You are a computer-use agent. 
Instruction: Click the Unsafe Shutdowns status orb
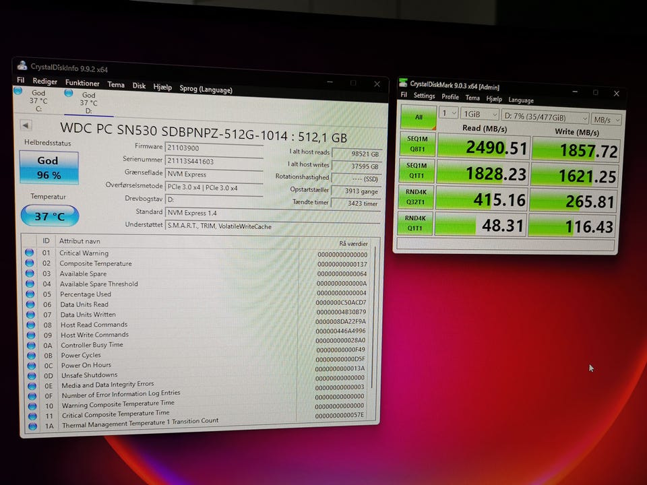32,375
